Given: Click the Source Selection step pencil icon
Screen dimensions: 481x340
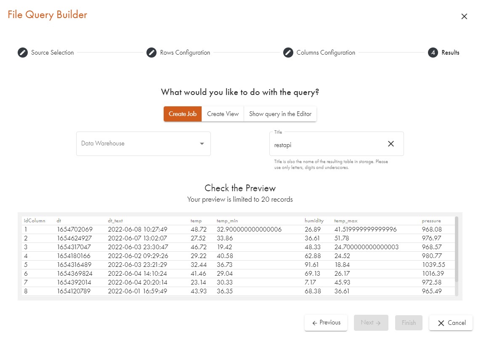Looking at the screenshot, I should pyautogui.click(x=23, y=53).
